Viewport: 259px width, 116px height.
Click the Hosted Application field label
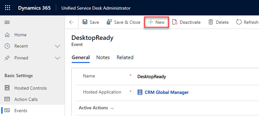point(102,92)
